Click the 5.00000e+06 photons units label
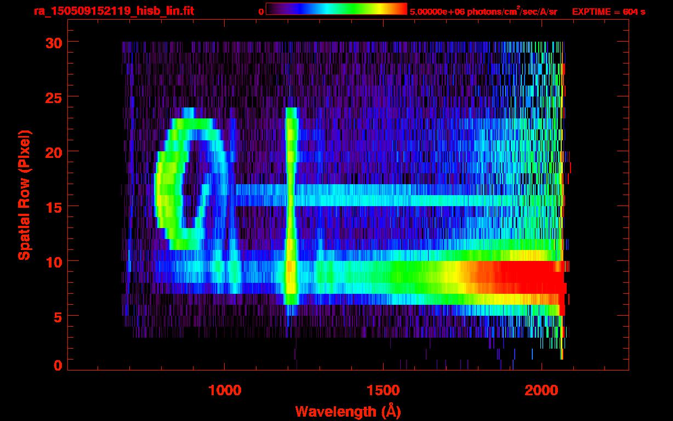The width and height of the screenshot is (673, 421). 483,12
